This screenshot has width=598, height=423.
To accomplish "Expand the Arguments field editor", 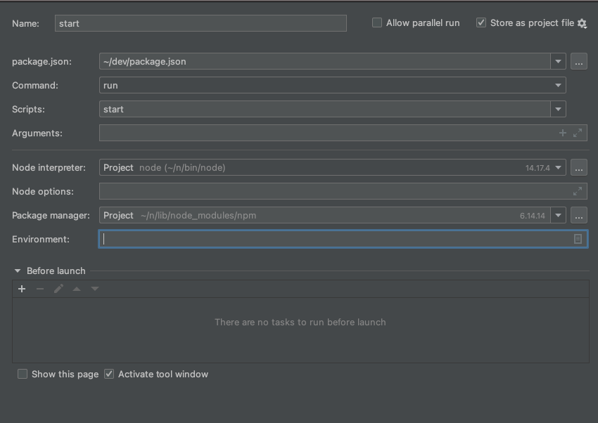I will [x=578, y=133].
